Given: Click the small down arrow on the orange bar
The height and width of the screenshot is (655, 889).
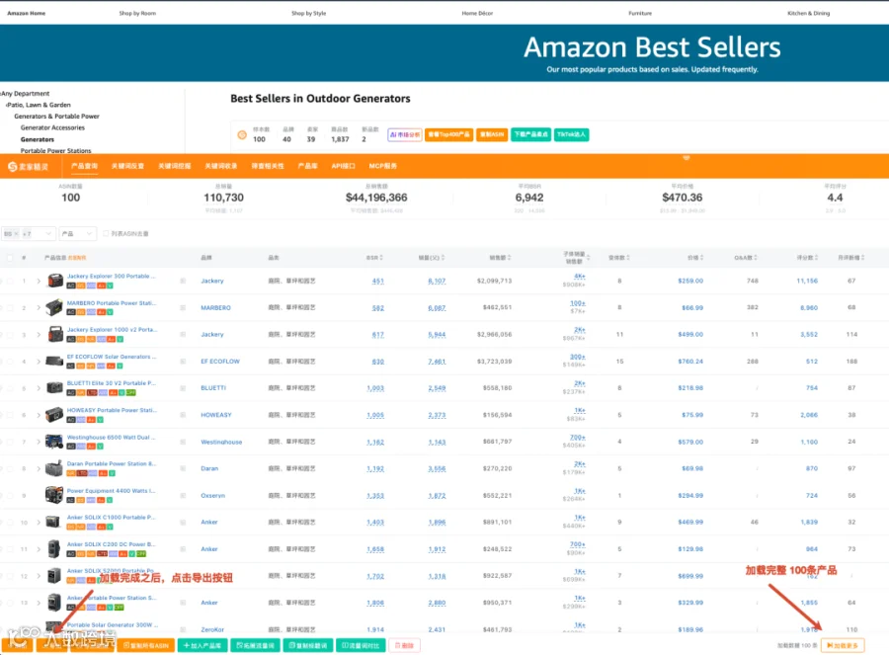Looking at the screenshot, I should point(687,158).
